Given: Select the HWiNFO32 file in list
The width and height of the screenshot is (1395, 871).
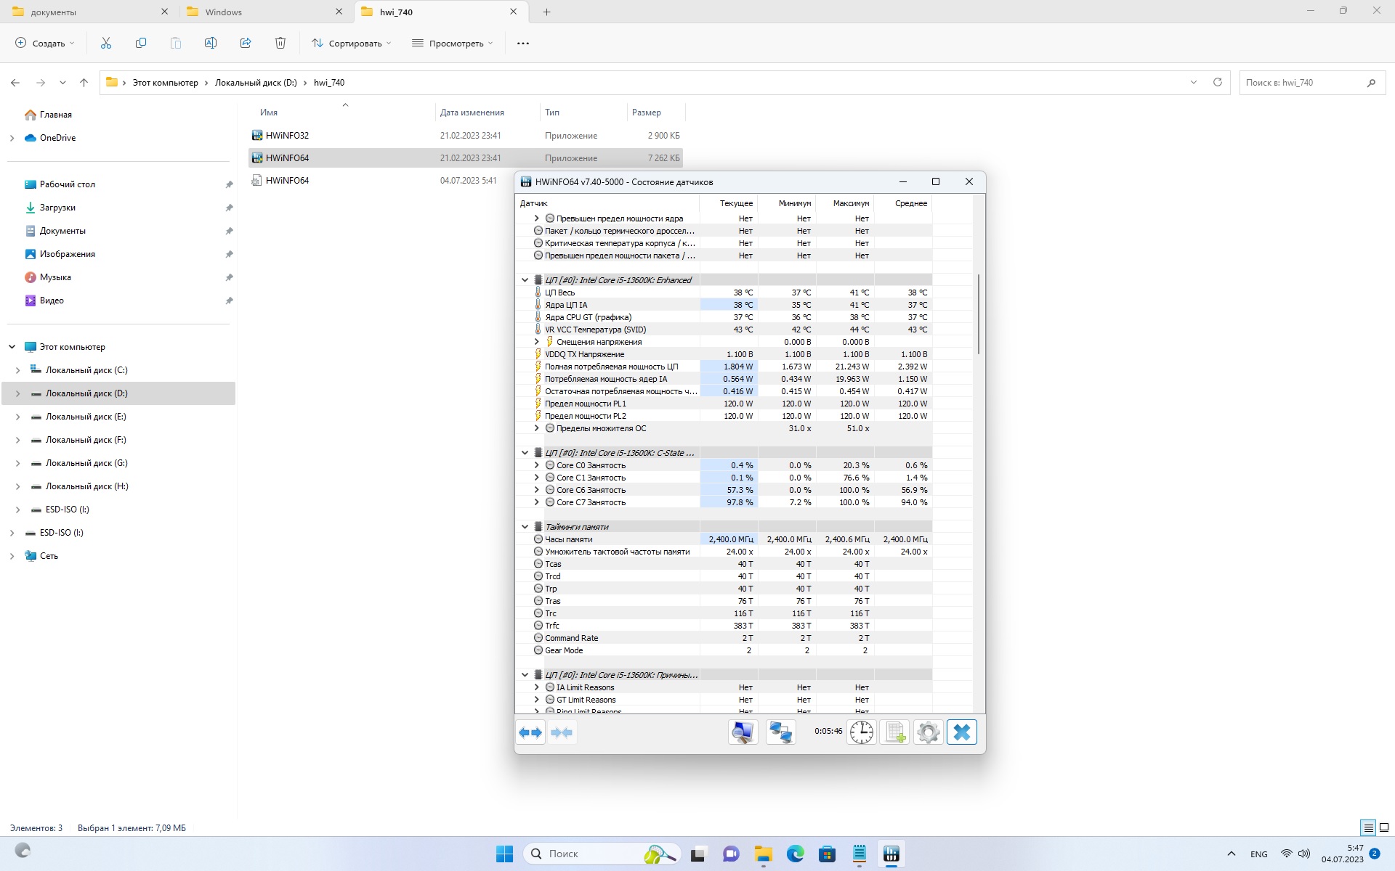Looking at the screenshot, I should pyautogui.click(x=287, y=136).
